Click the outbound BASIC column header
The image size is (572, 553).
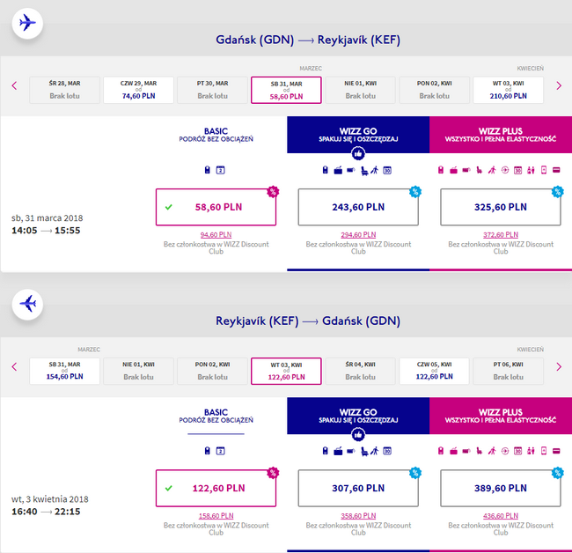(x=216, y=135)
